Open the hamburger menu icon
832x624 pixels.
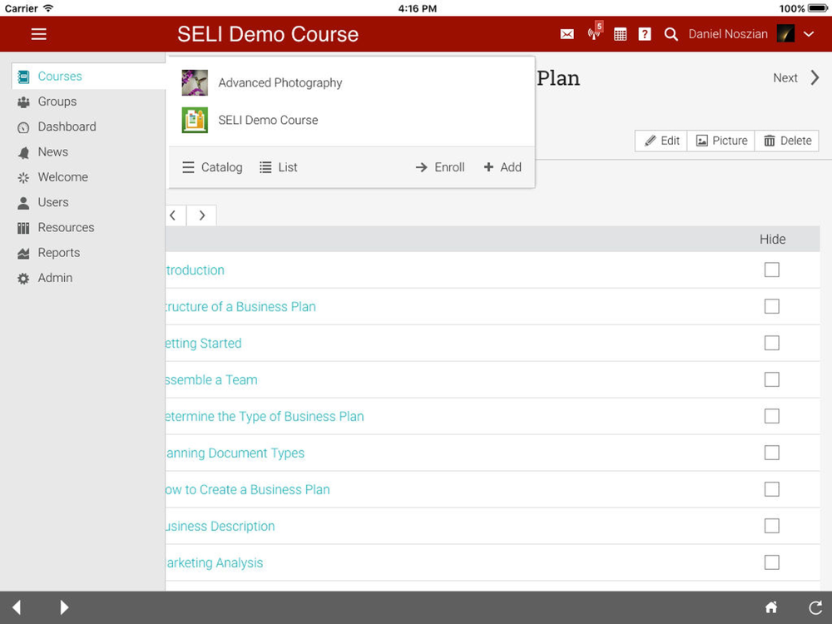point(39,34)
